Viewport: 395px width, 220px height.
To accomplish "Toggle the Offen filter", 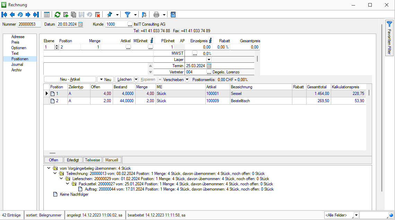I will pyautogui.click(x=53, y=160).
